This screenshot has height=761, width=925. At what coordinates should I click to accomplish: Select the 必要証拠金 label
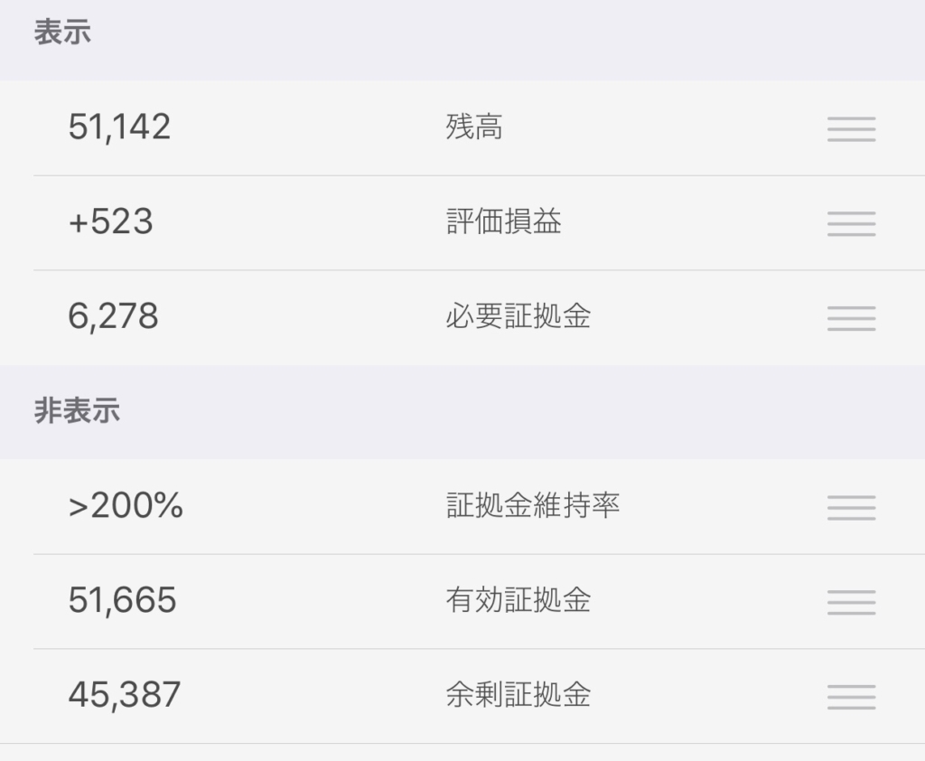tap(518, 315)
